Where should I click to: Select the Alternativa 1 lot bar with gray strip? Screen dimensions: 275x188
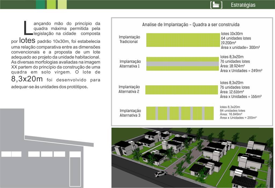point(183,64)
